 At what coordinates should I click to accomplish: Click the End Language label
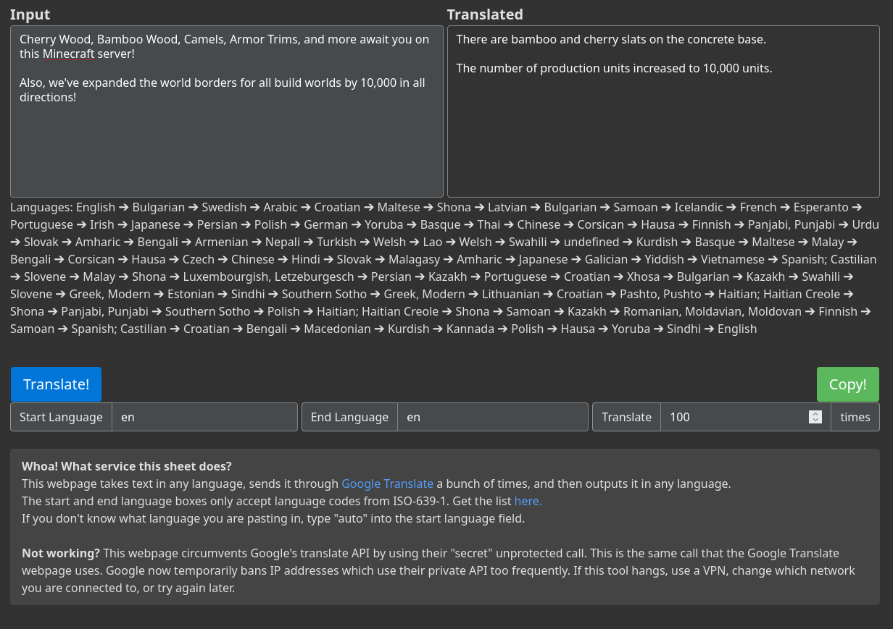point(349,417)
